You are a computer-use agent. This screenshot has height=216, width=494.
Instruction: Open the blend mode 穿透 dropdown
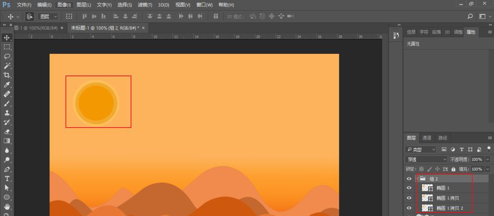coord(425,159)
